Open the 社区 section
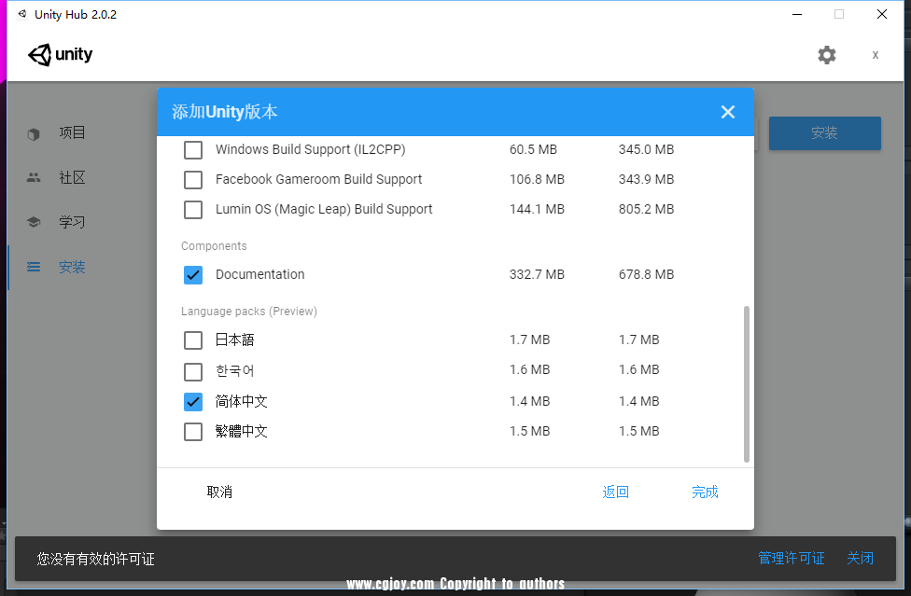Screen dimensions: 911x596 [72, 177]
